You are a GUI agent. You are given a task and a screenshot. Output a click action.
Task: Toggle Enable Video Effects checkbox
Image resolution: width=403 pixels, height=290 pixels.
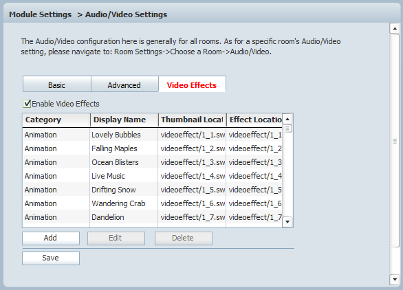[x=27, y=104]
